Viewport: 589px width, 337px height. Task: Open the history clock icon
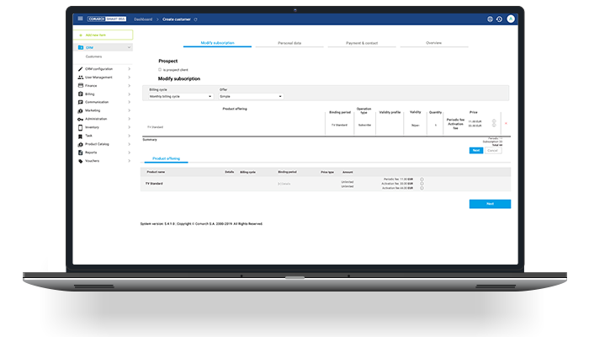(500, 19)
